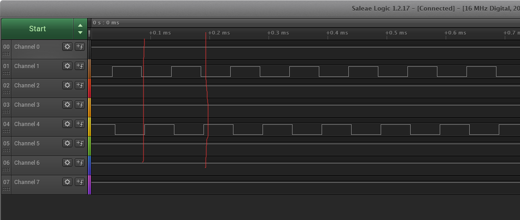Set trigger edge on Channel 0
Viewport: 520px width, 220px height.
(x=80, y=46)
